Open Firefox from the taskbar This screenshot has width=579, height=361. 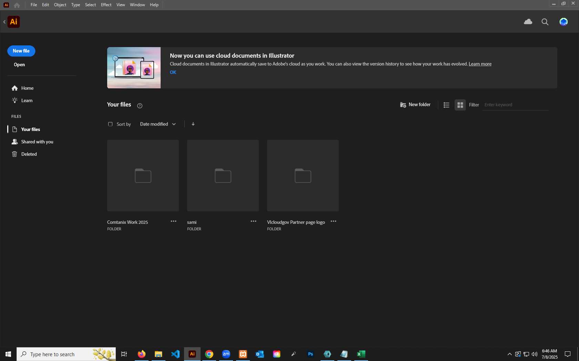(x=141, y=354)
